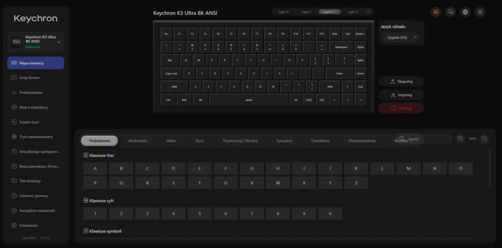
Task: Select the space bar on keyboard
Action: [x=249, y=100]
